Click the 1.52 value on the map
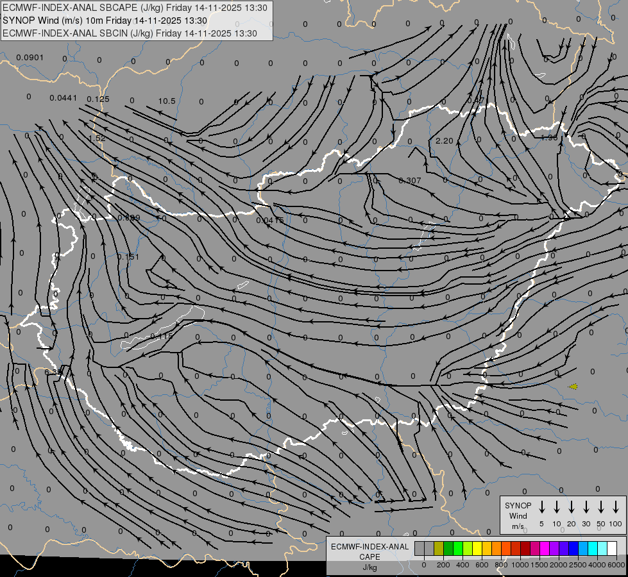Screen dimensions: 628x577 click(x=97, y=138)
